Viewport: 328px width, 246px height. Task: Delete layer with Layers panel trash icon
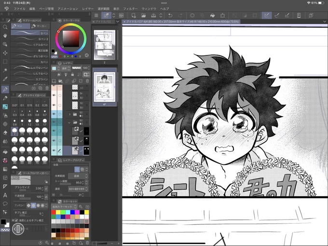tap(87, 81)
